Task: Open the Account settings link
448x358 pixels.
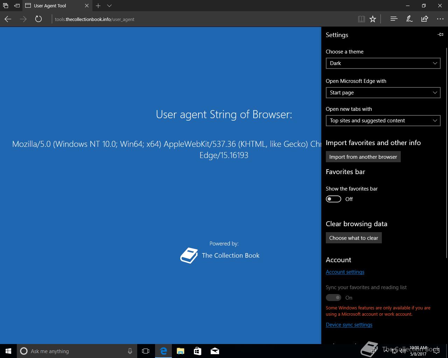Action: (345, 272)
